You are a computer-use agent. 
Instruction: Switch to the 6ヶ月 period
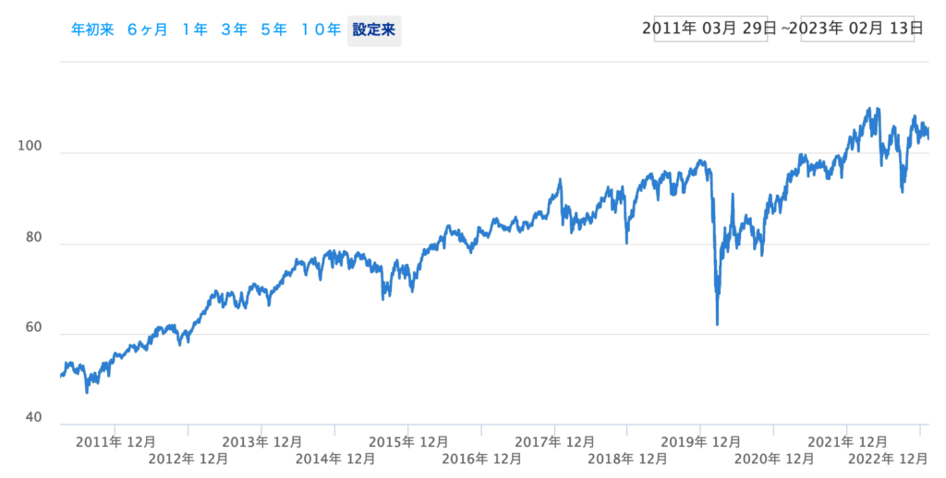[148, 30]
